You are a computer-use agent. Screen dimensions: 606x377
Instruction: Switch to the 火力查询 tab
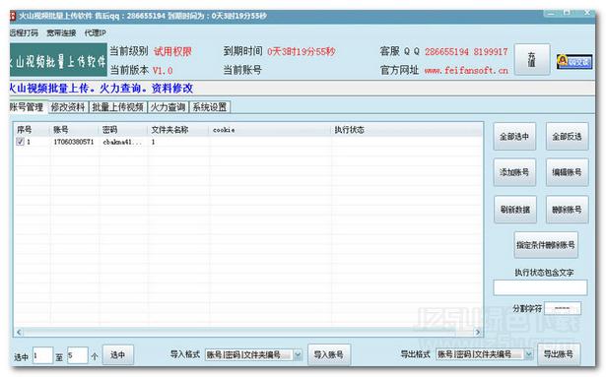168,107
